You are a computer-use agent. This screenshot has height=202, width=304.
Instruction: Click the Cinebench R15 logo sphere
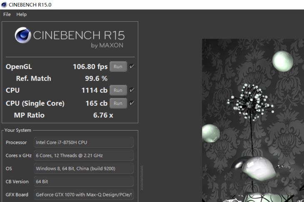pos(23,35)
